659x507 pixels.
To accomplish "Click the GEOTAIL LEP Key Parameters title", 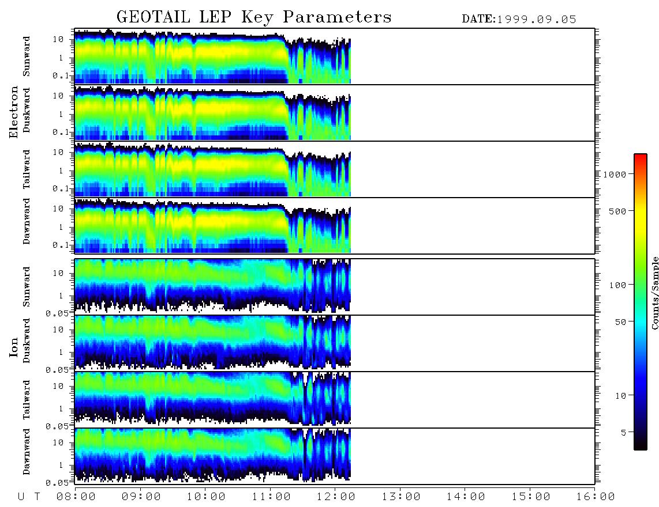I will point(254,17).
